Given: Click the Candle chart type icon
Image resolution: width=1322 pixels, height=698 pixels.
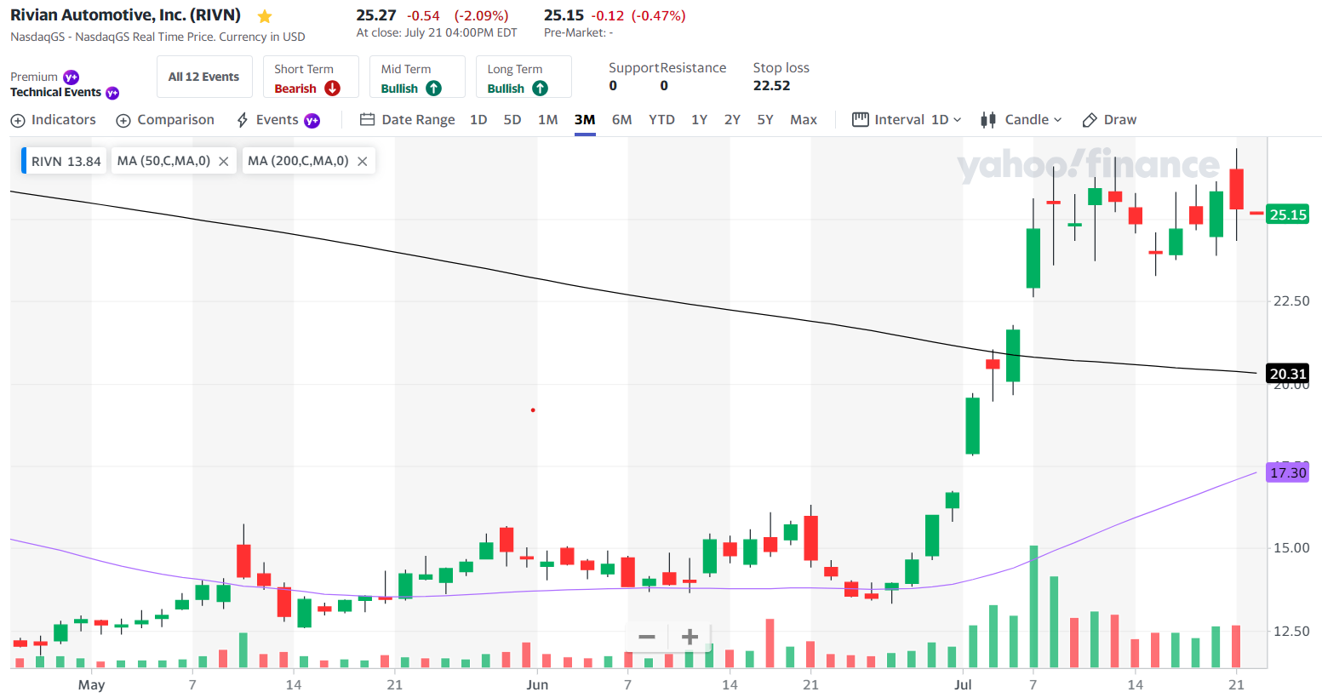Looking at the screenshot, I should (988, 120).
